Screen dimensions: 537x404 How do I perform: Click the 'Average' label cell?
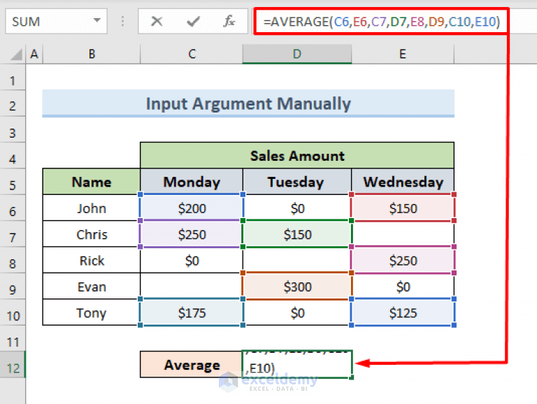[192, 365]
